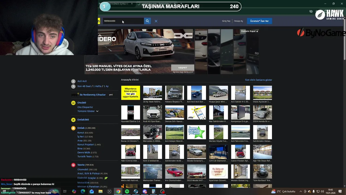Click the KEŞFET button on the Dacia ad
This screenshot has height=195, width=346.
pyautogui.click(x=183, y=68)
